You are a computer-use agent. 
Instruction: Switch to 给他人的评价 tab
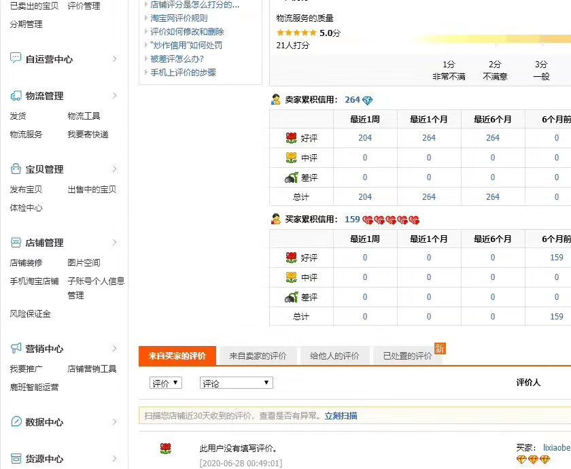334,355
